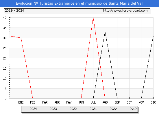The width and height of the screenshot is (159, 116).
Task: Click the 35 value on the y-axis
Action: point(5,28)
